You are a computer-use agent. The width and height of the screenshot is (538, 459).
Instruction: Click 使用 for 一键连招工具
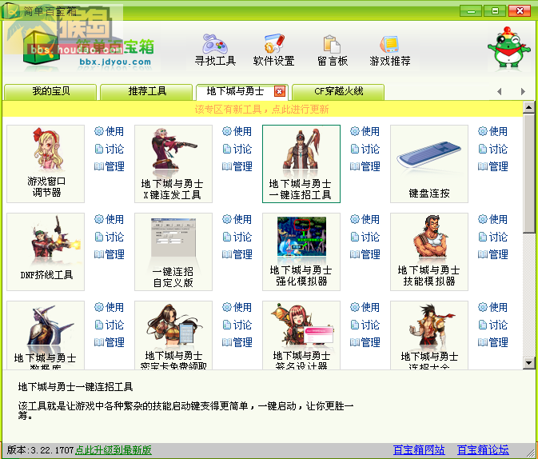pyautogui.click(x=365, y=131)
